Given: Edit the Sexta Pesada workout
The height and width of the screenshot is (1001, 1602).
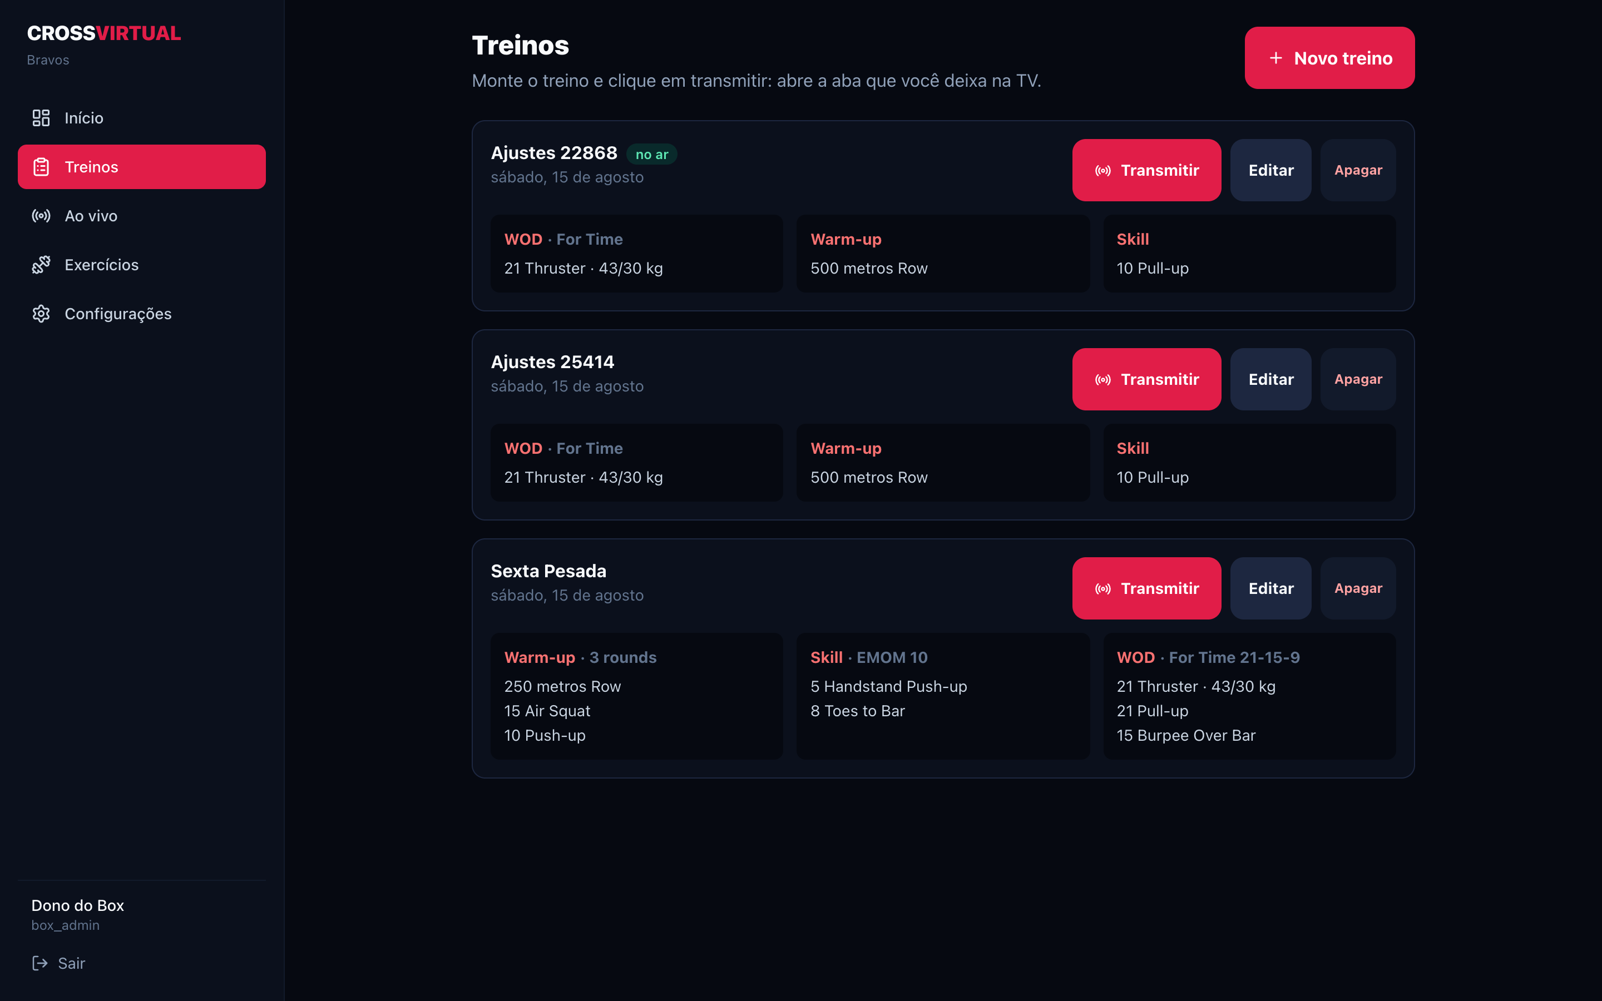Looking at the screenshot, I should (1270, 588).
